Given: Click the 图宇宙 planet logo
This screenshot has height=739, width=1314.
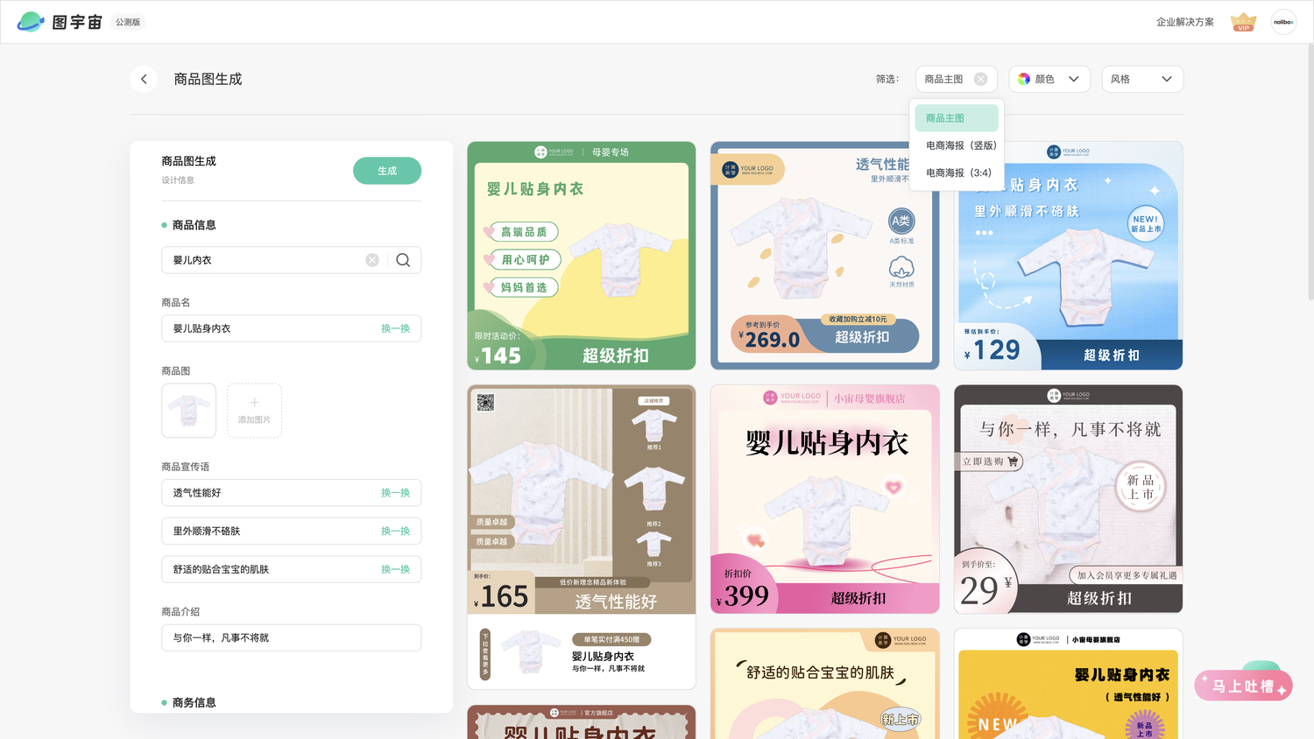Looking at the screenshot, I should 31,22.
